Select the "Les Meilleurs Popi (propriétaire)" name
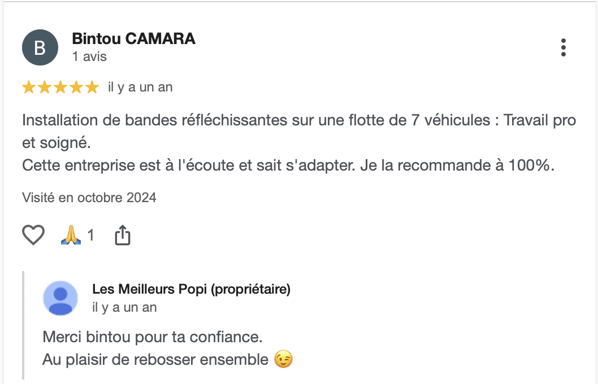The height and width of the screenshot is (384, 598). pyautogui.click(x=191, y=290)
